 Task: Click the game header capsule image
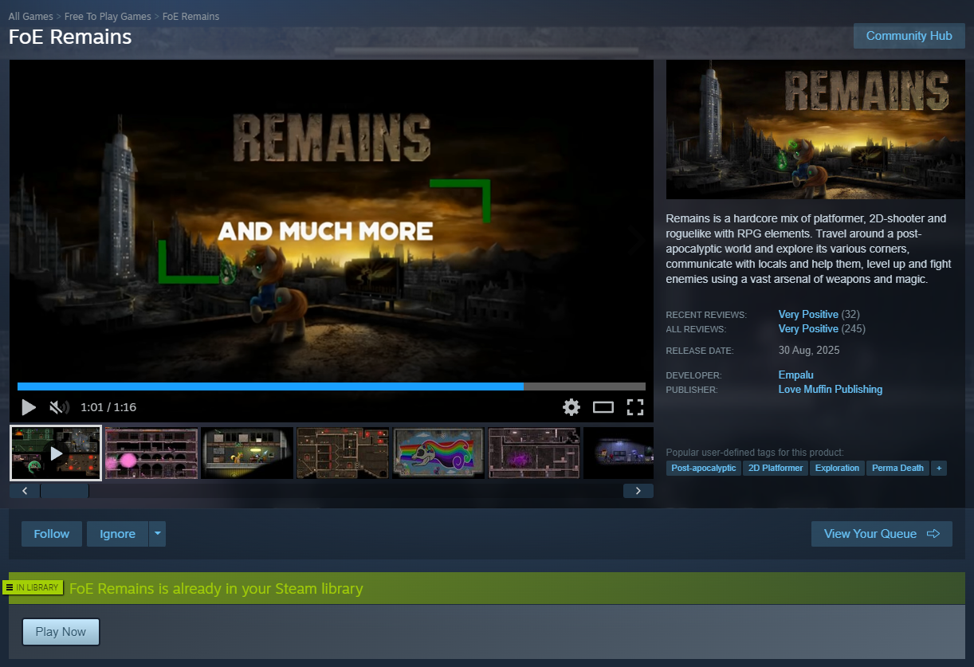point(815,130)
